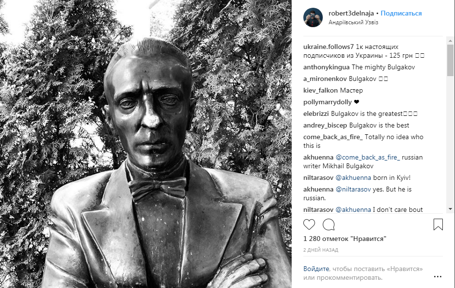View the 1 280 likes list
Viewport: 455px width, 288px height.
coord(345,239)
